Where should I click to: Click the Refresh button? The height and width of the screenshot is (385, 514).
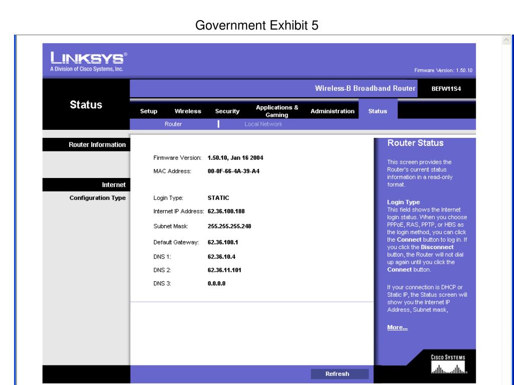pyautogui.click(x=340, y=374)
